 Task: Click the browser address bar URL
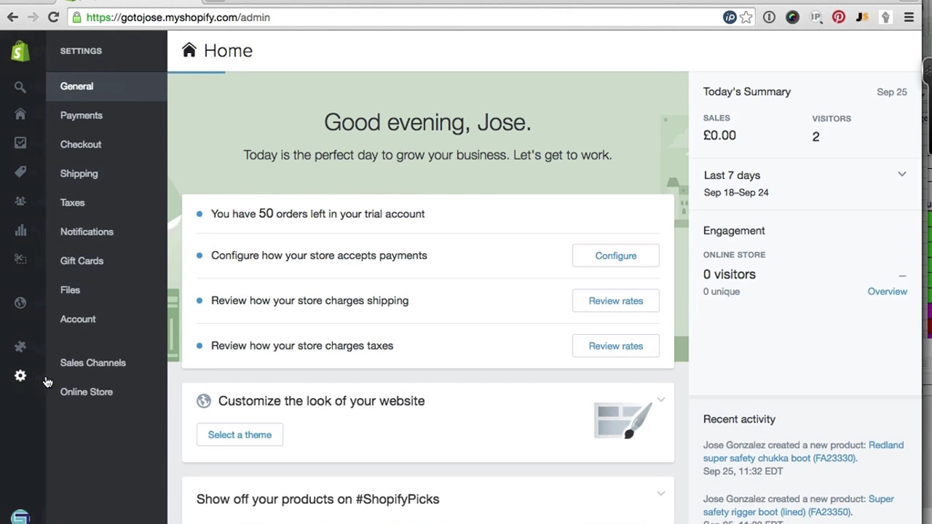tap(178, 17)
